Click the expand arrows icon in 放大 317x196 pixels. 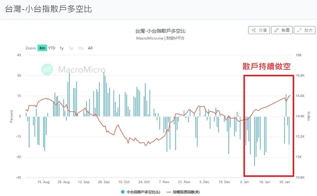click(x=299, y=30)
